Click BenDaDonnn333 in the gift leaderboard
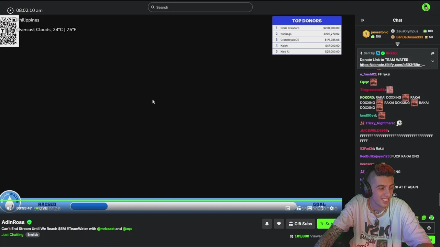 click(x=409, y=37)
